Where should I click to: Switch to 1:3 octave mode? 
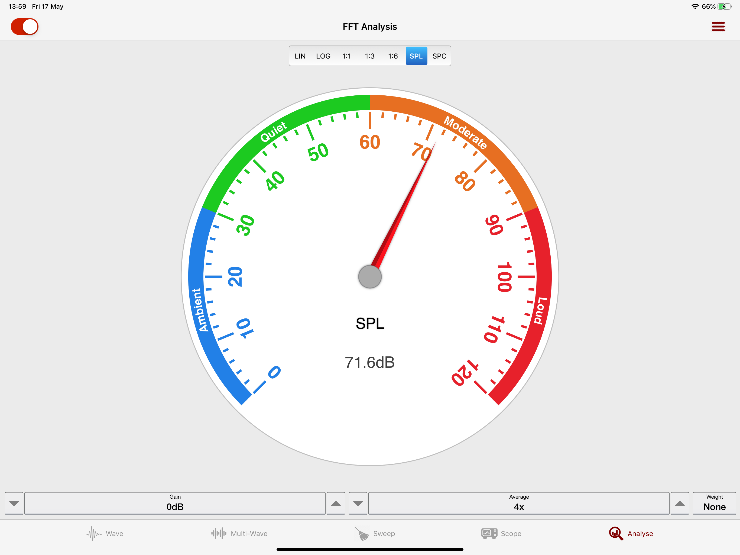coord(370,56)
